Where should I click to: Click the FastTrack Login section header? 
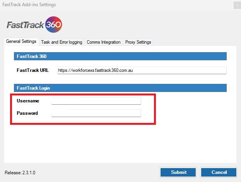120,88
